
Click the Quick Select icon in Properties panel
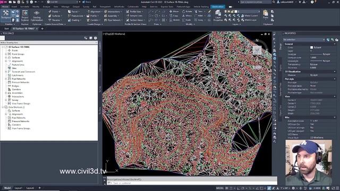[x=336, y=40]
